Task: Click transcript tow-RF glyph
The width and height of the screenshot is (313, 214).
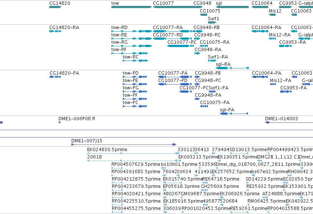Action: [x=129, y=53]
